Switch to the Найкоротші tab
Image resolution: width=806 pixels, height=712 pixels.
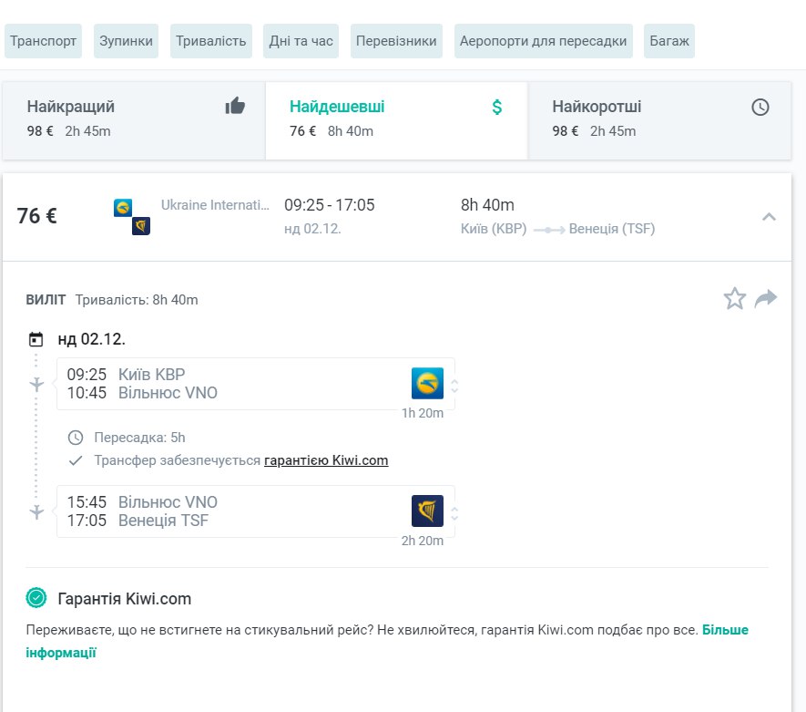point(659,120)
